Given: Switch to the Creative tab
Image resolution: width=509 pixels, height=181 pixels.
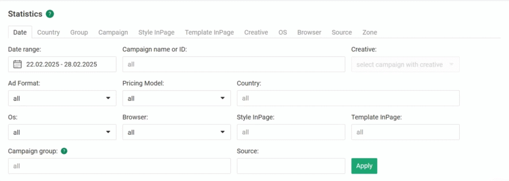Looking at the screenshot, I should click(x=256, y=32).
